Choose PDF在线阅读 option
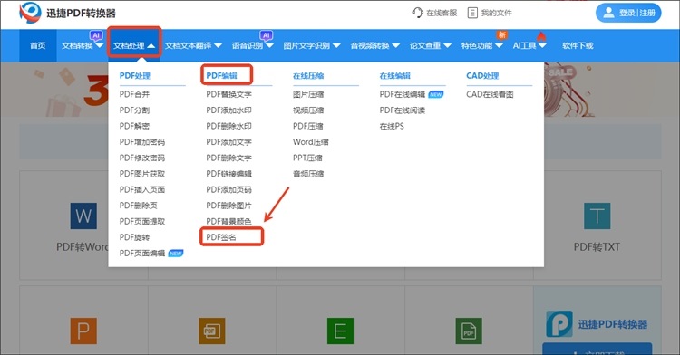 pos(403,110)
